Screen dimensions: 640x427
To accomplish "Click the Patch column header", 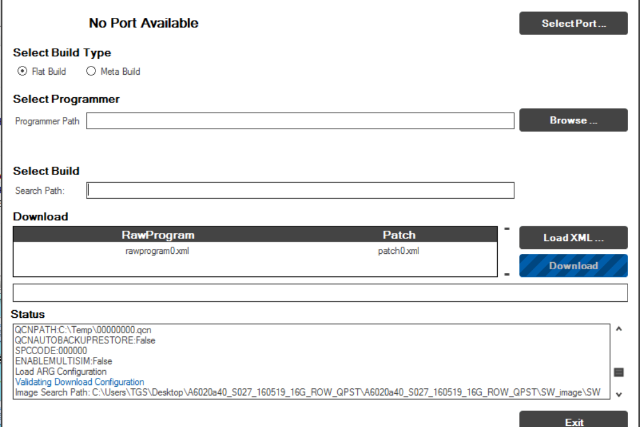I will pos(399,235).
